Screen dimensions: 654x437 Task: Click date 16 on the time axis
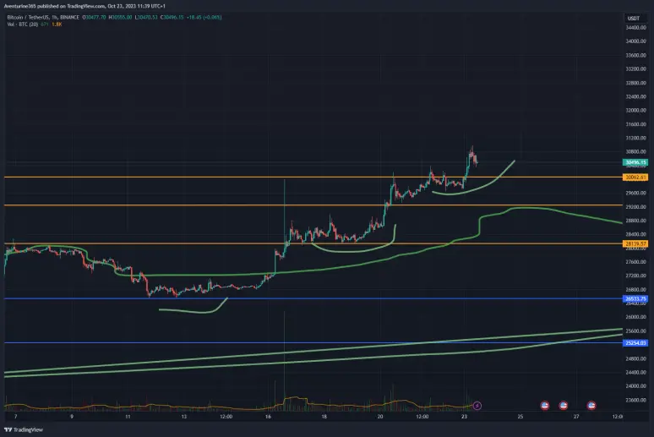coord(268,417)
